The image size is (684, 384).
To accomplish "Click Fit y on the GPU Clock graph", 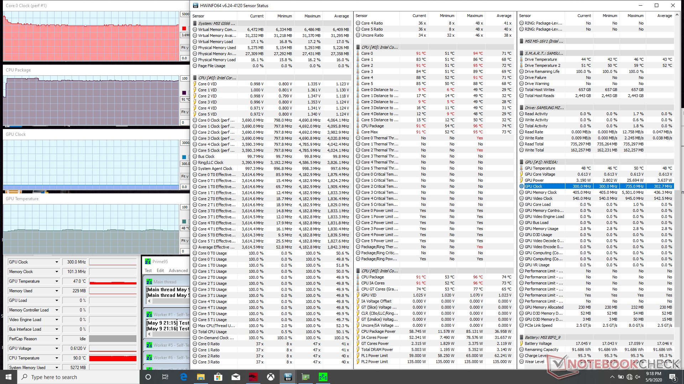I will tap(185, 176).
